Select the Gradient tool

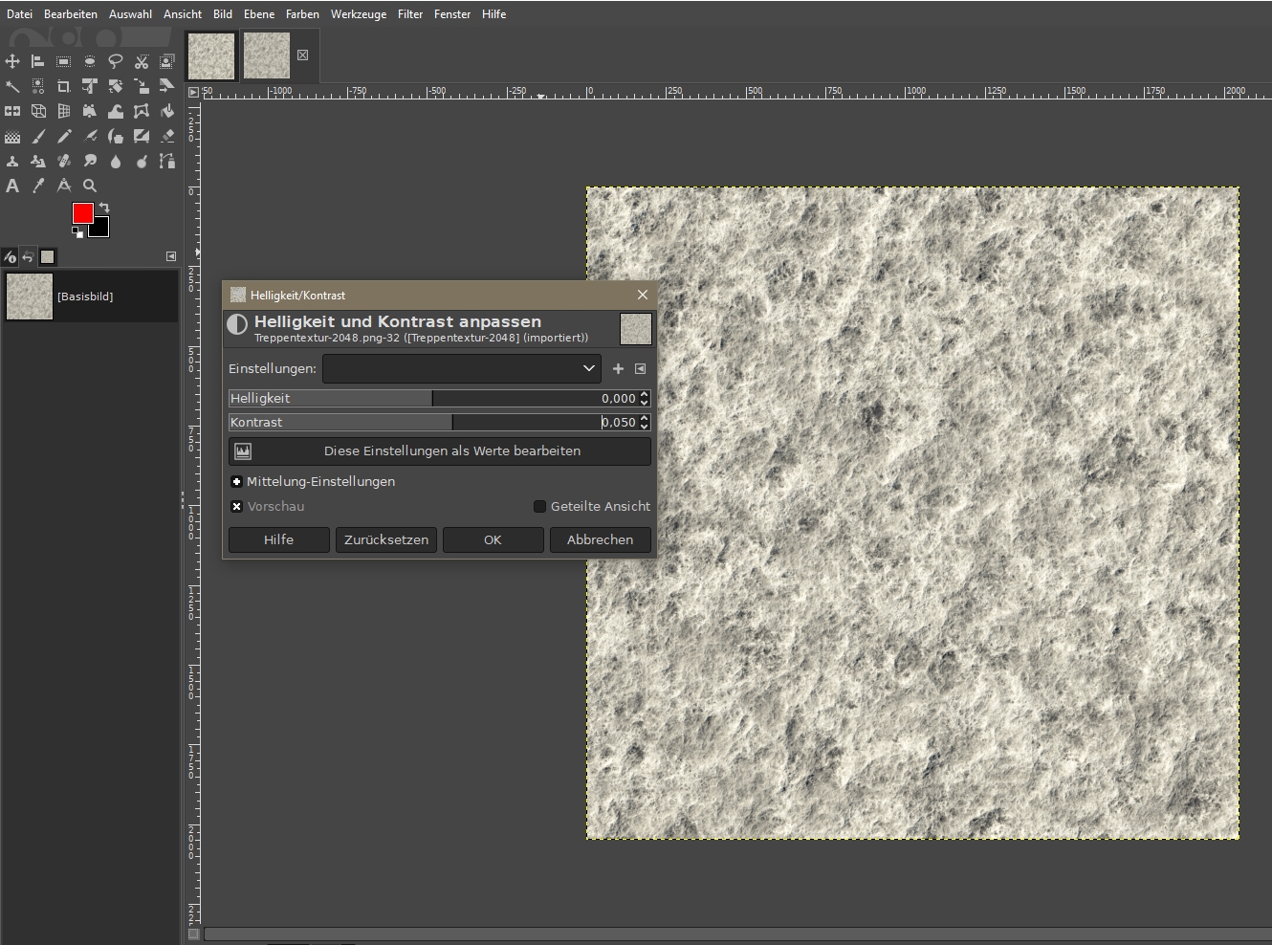tap(12, 137)
